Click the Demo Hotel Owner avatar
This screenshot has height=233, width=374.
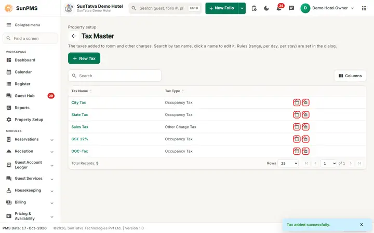pyautogui.click(x=305, y=8)
